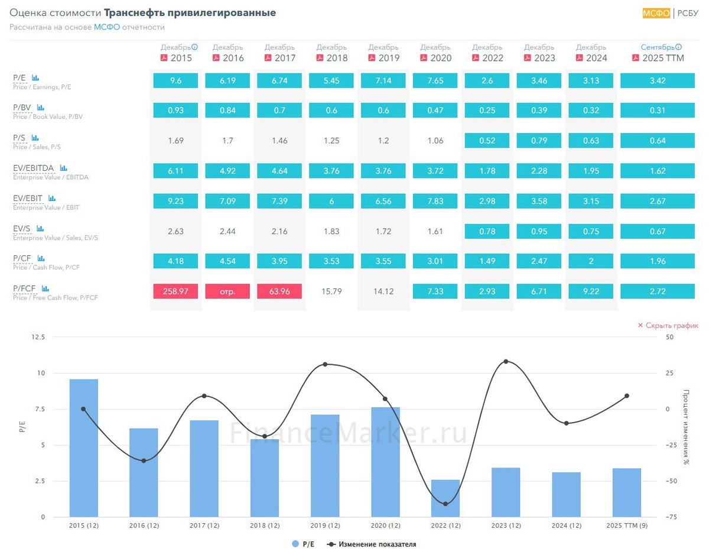
Task: Open the PDF report icon for 2019
Action: (x=372, y=58)
